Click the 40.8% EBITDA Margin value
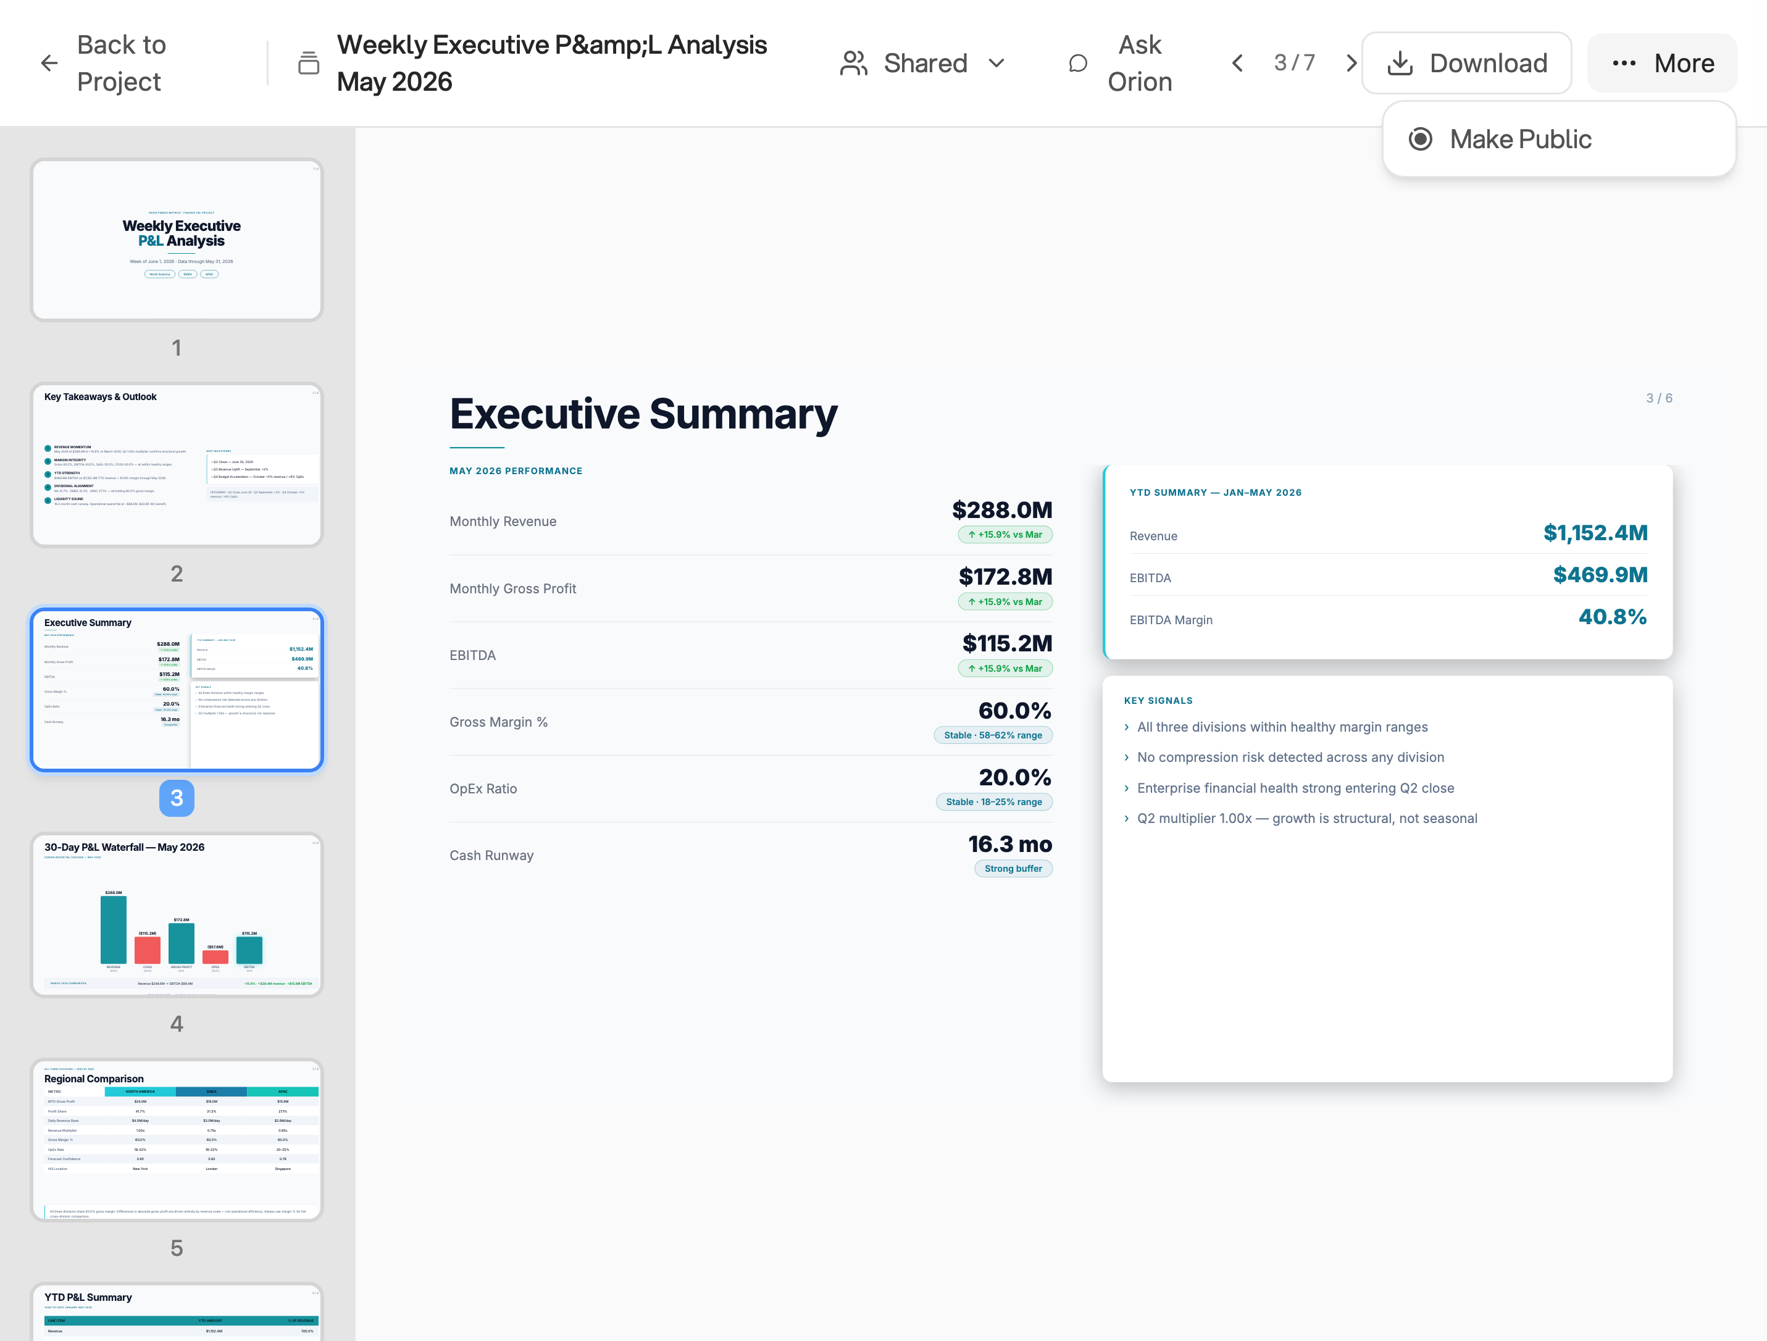The width and height of the screenshot is (1767, 1341). pos(1612,617)
